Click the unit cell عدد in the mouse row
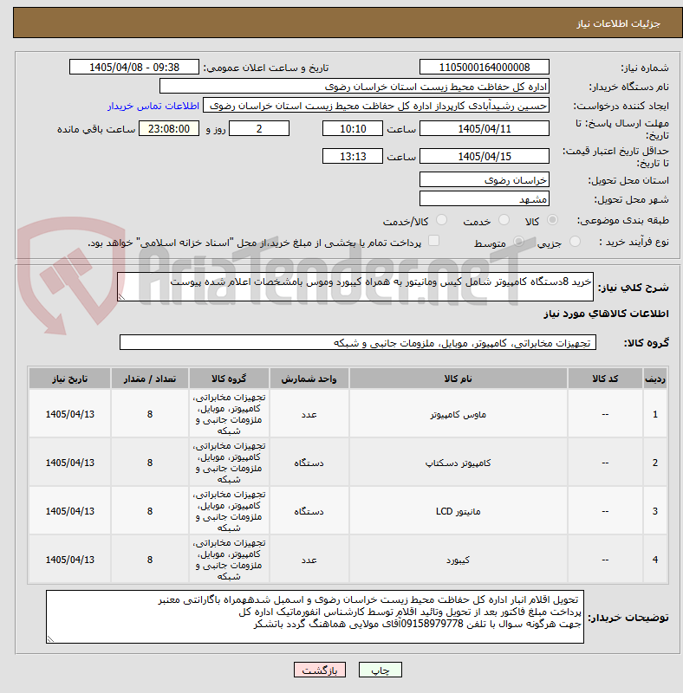The image size is (683, 693). (309, 414)
